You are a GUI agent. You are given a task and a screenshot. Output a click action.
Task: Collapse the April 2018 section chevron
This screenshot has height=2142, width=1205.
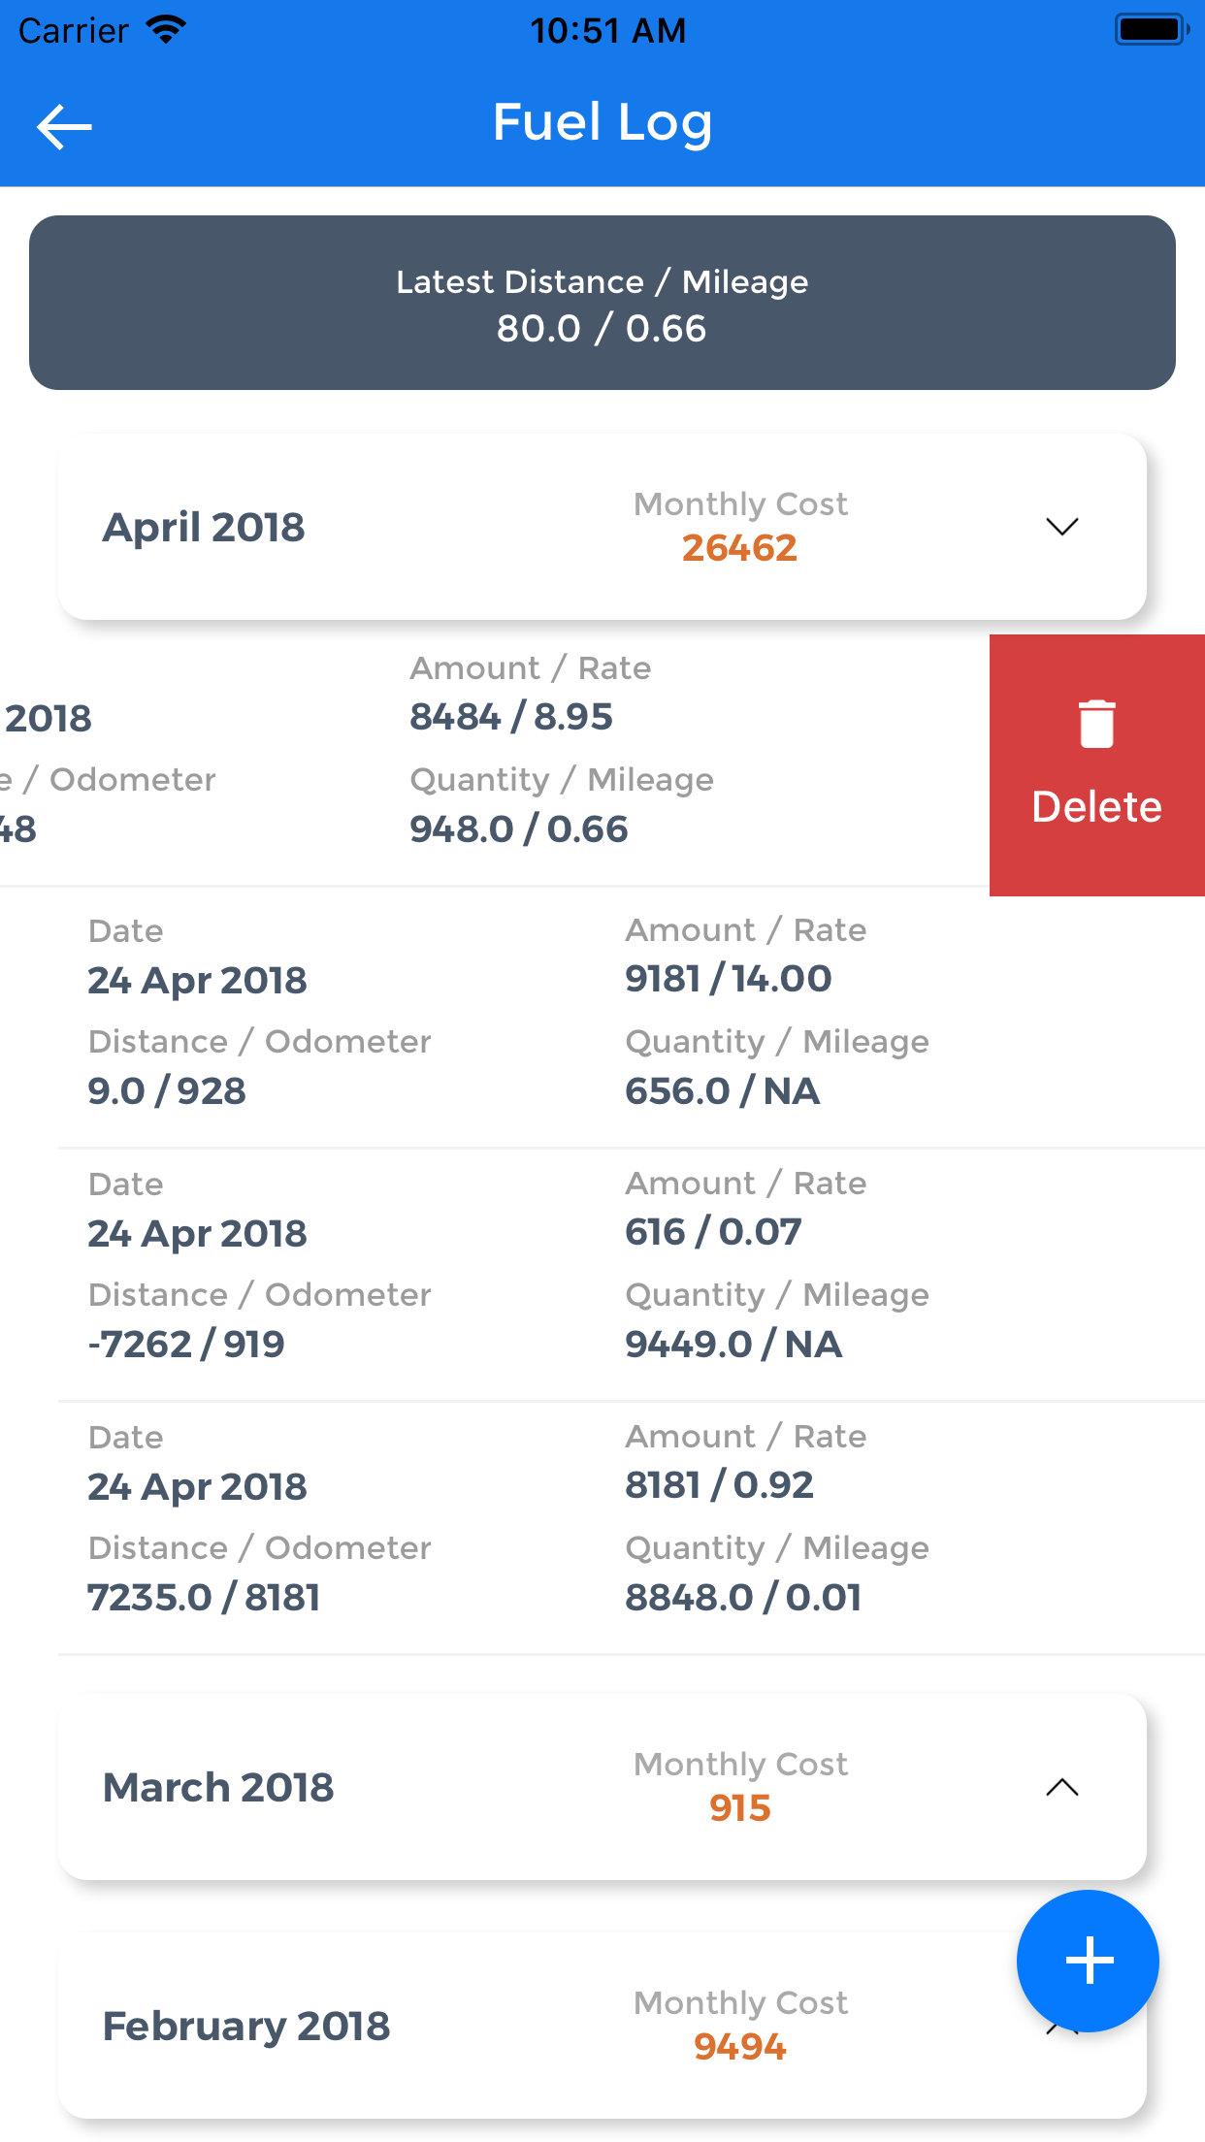(1062, 527)
